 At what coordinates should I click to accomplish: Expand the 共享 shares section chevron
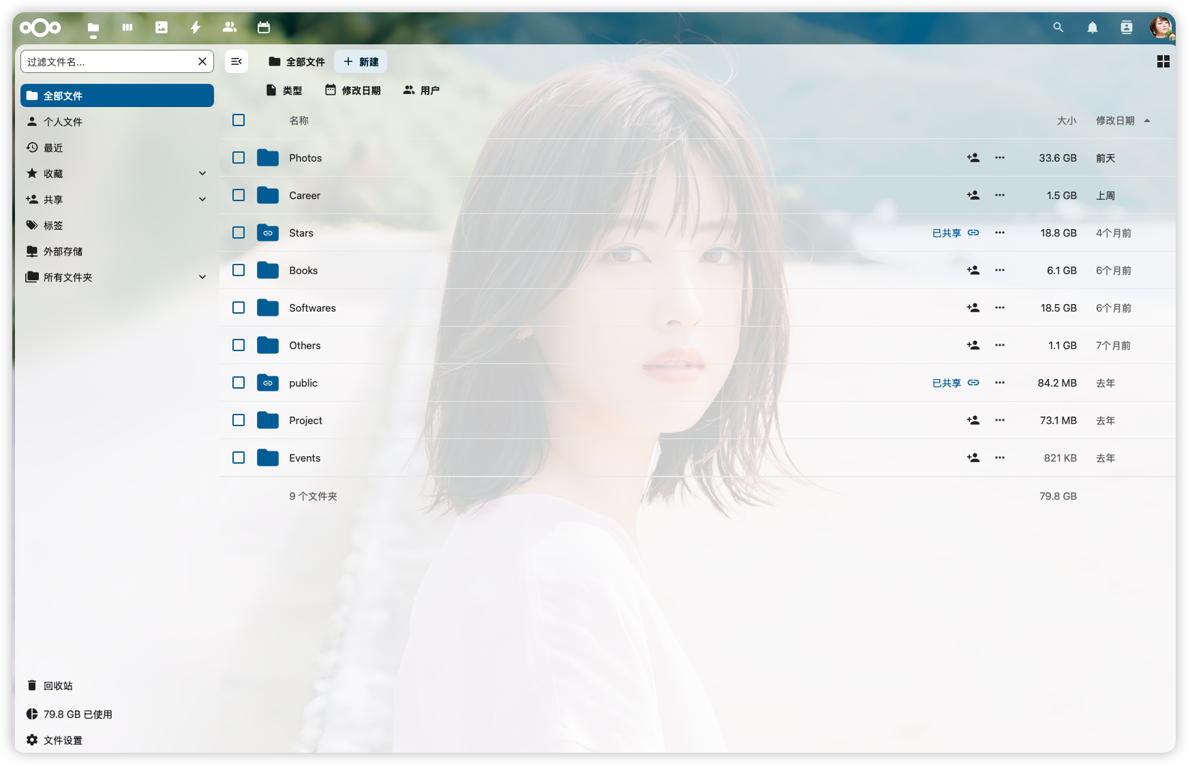click(202, 200)
